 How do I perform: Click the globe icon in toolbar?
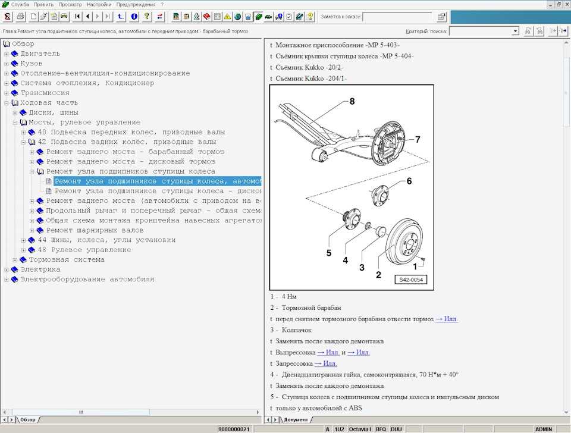click(x=237, y=17)
